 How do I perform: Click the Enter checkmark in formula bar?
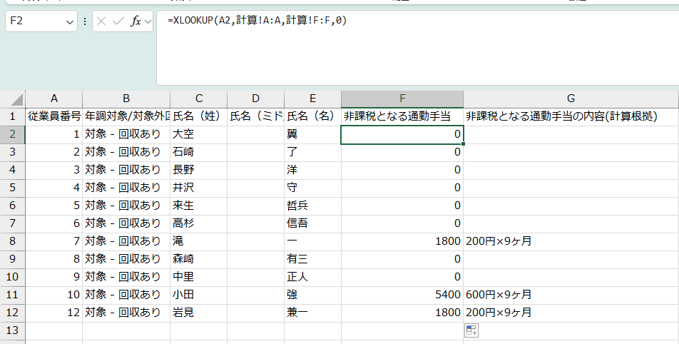pos(118,21)
